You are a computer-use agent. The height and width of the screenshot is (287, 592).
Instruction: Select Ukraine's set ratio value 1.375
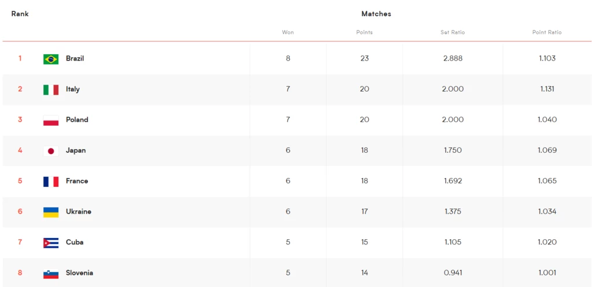pyautogui.click(x=453, y=212)
